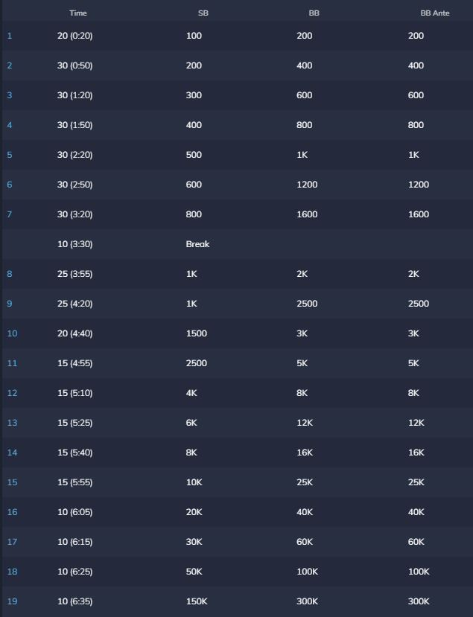Click the Time column header
This screenshot has width=473, height=617.
(x=77, y=13)
